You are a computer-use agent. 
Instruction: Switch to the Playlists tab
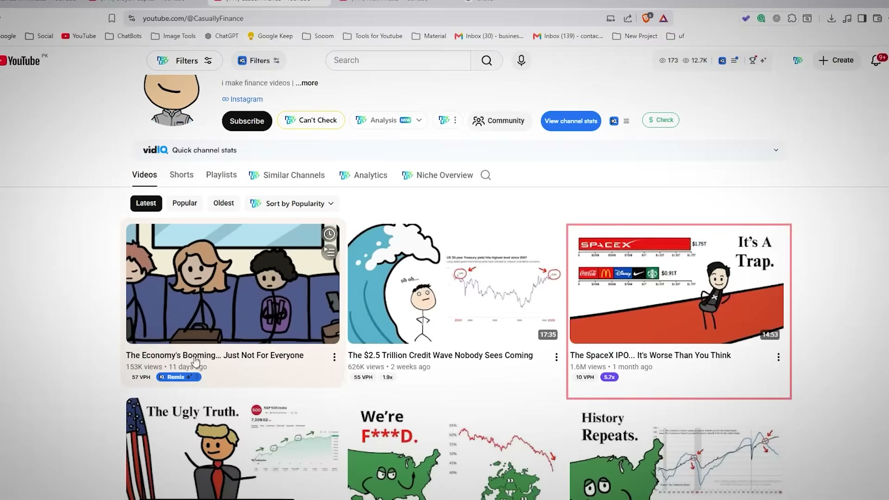pos(221,175)
